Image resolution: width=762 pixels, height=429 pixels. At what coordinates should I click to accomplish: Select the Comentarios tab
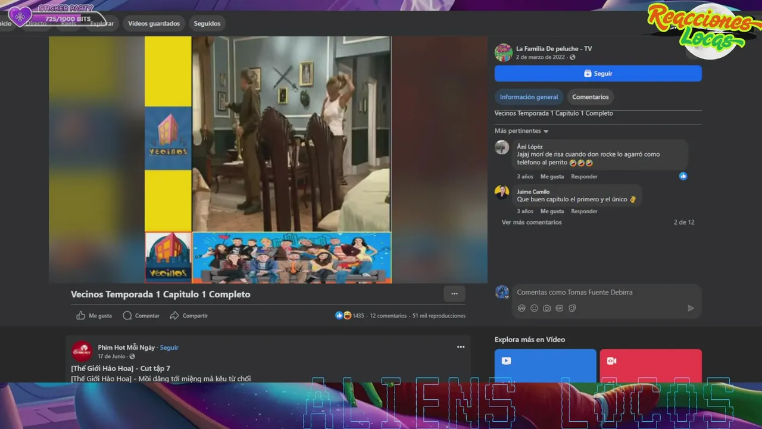click(x=591, y=97)
